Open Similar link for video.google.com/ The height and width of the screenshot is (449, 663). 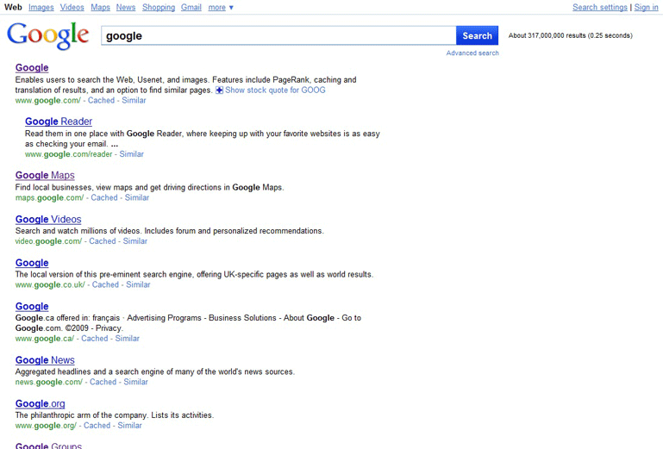(x=134, y=241)
